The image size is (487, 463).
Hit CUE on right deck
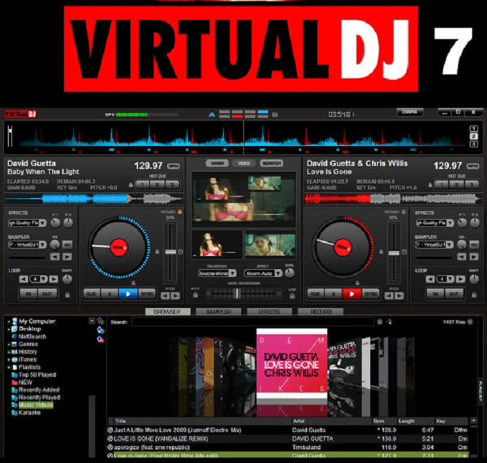click(316, 293)
